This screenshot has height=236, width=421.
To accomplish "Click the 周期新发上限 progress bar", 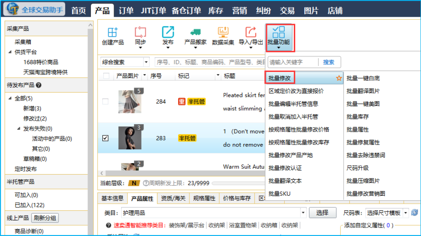I will click(238, 183).
